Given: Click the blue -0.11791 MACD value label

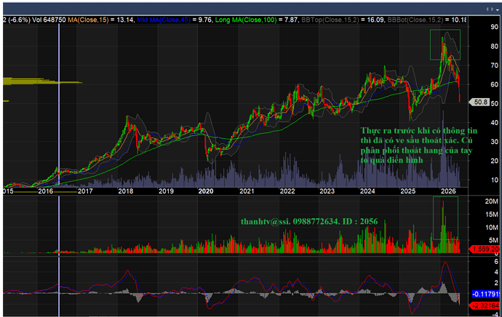Looking at the screenshot, I should tap(486, 294).
